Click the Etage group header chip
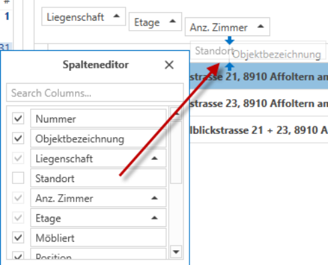 point(155,21)
